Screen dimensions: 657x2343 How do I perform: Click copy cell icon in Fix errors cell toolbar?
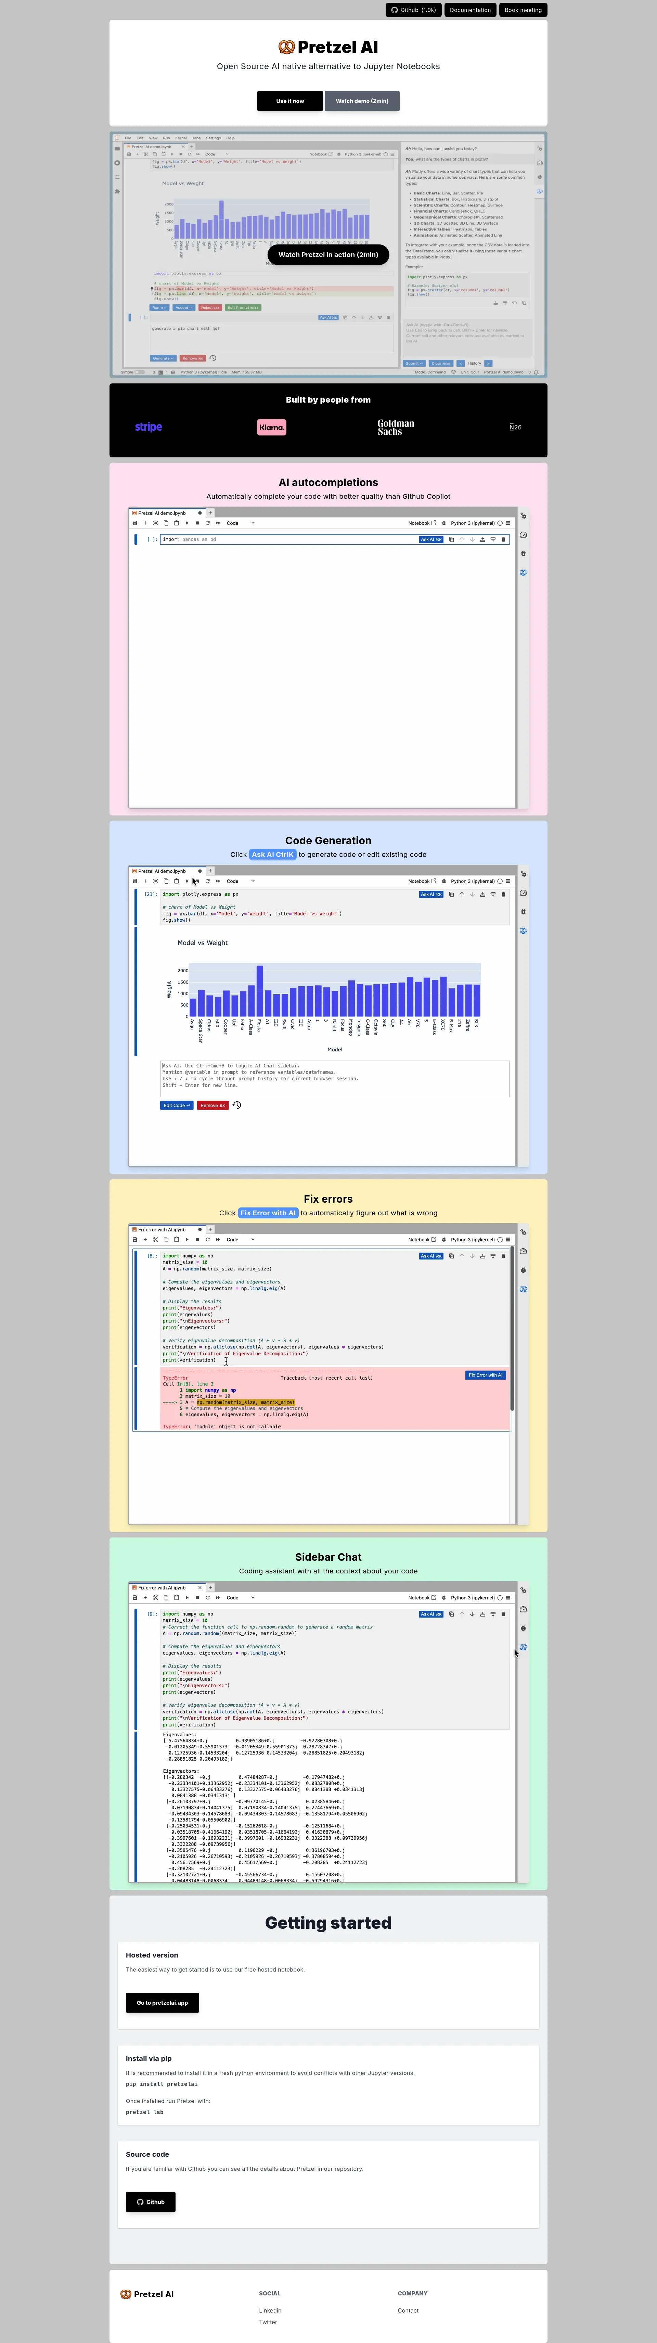pos(452,1256)
